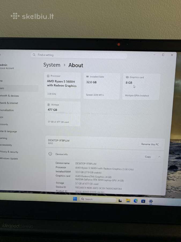Screen dimensions: 181x242
Task: Click the Multiple GPUs installed text
Action: (x=137, y=95)
